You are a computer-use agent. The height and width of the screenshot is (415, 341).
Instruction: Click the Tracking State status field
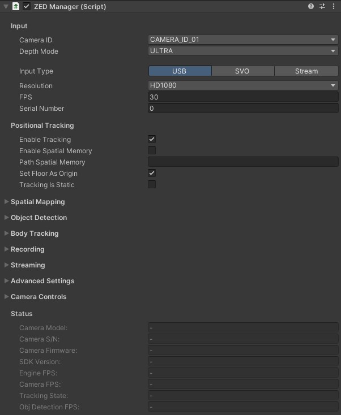pos(243,396)
